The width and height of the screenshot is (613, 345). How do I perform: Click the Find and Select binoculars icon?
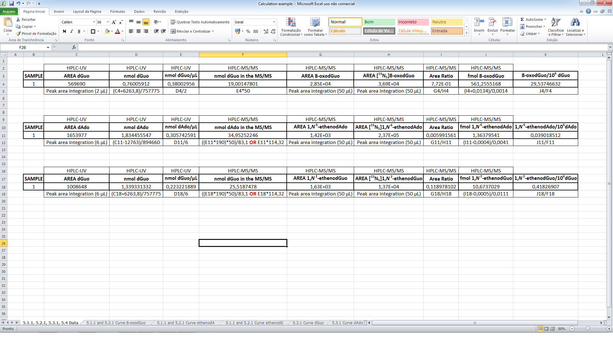pyautogui.click(x=575, y=23)
